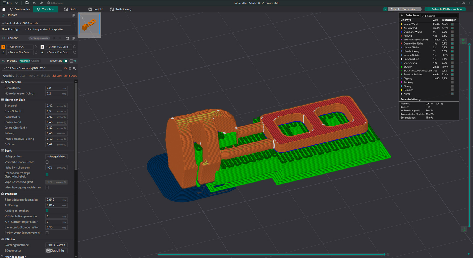Open the process settings list icon

point(71,61)
